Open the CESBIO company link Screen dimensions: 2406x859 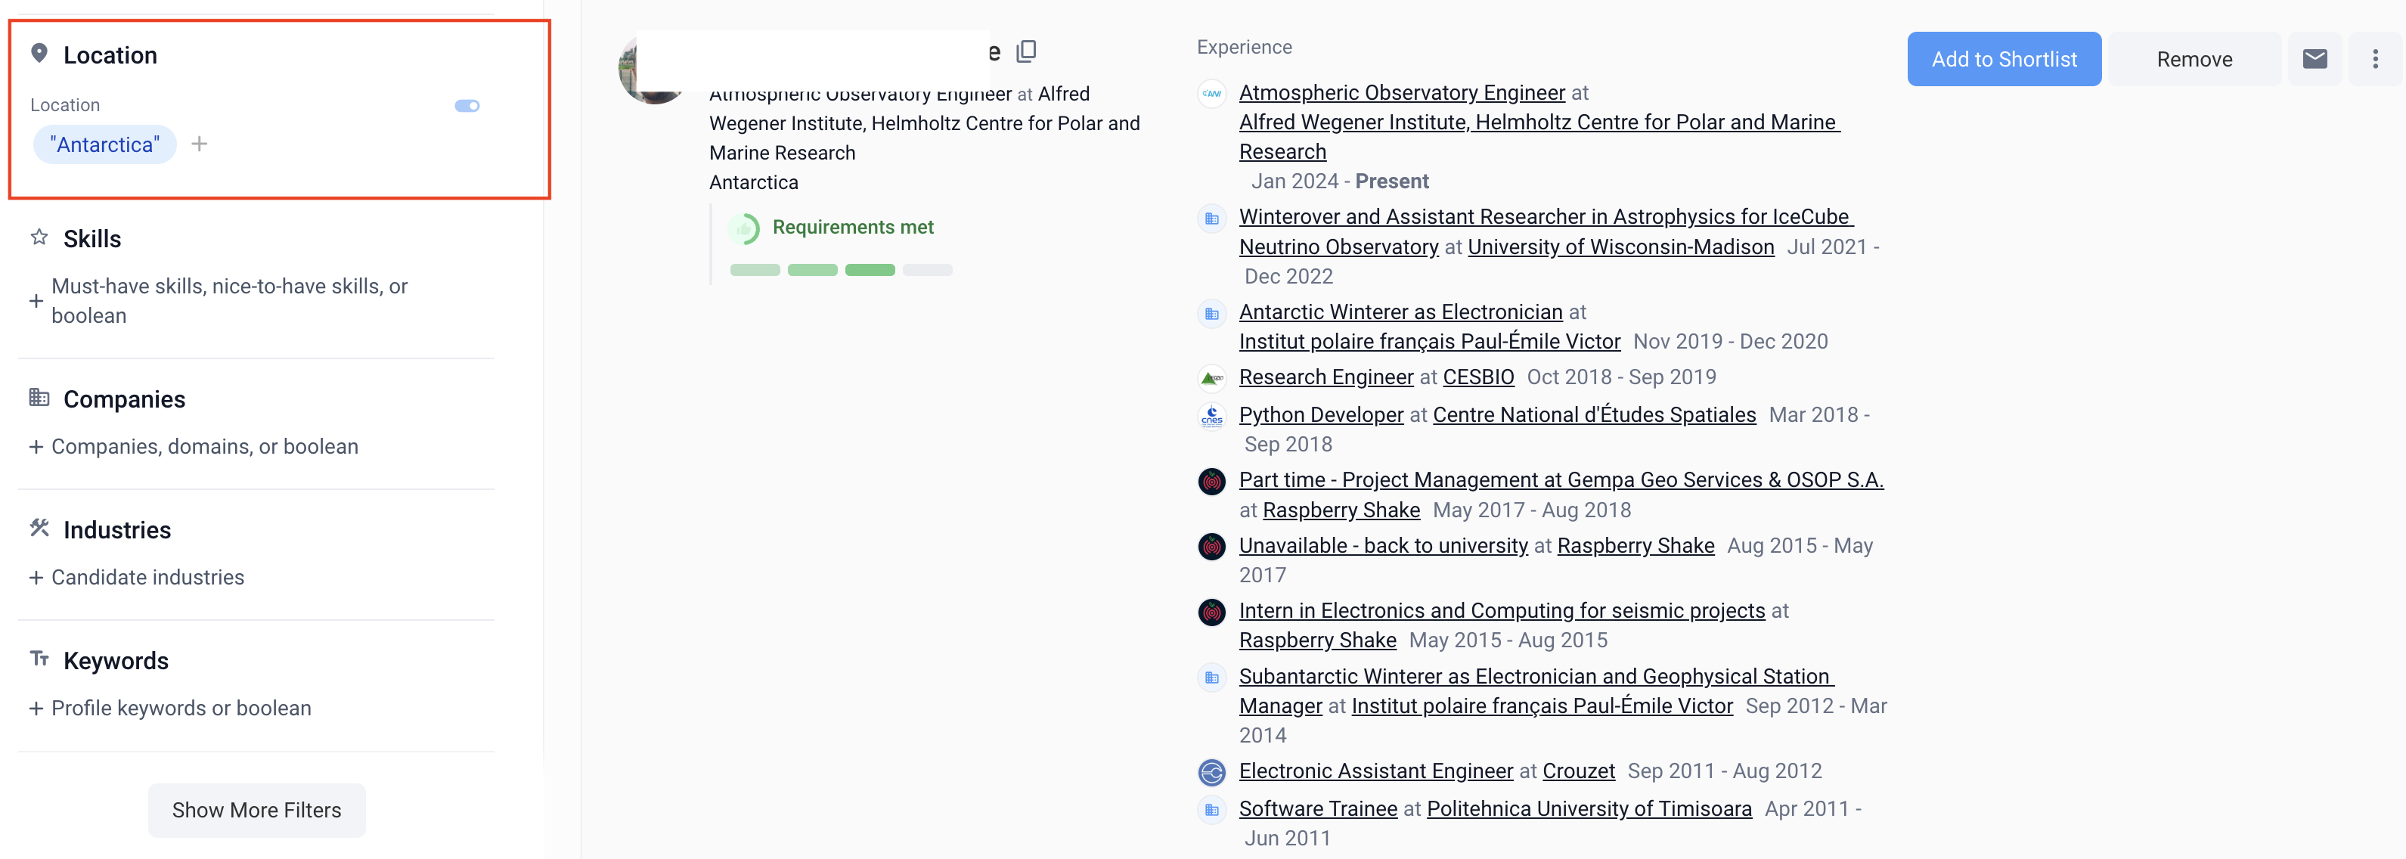[x=1477, y=377]
